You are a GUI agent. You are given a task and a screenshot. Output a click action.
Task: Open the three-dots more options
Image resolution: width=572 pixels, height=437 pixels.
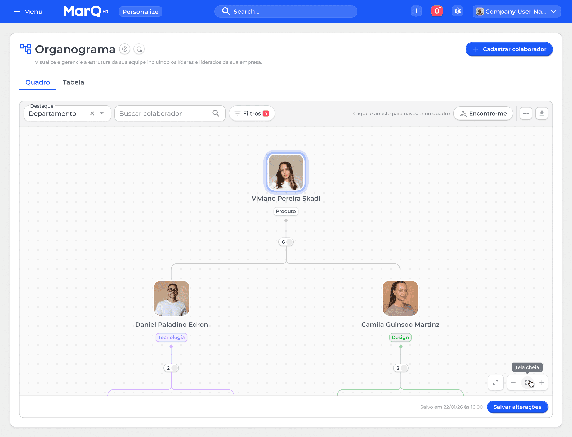pos(526,113)
